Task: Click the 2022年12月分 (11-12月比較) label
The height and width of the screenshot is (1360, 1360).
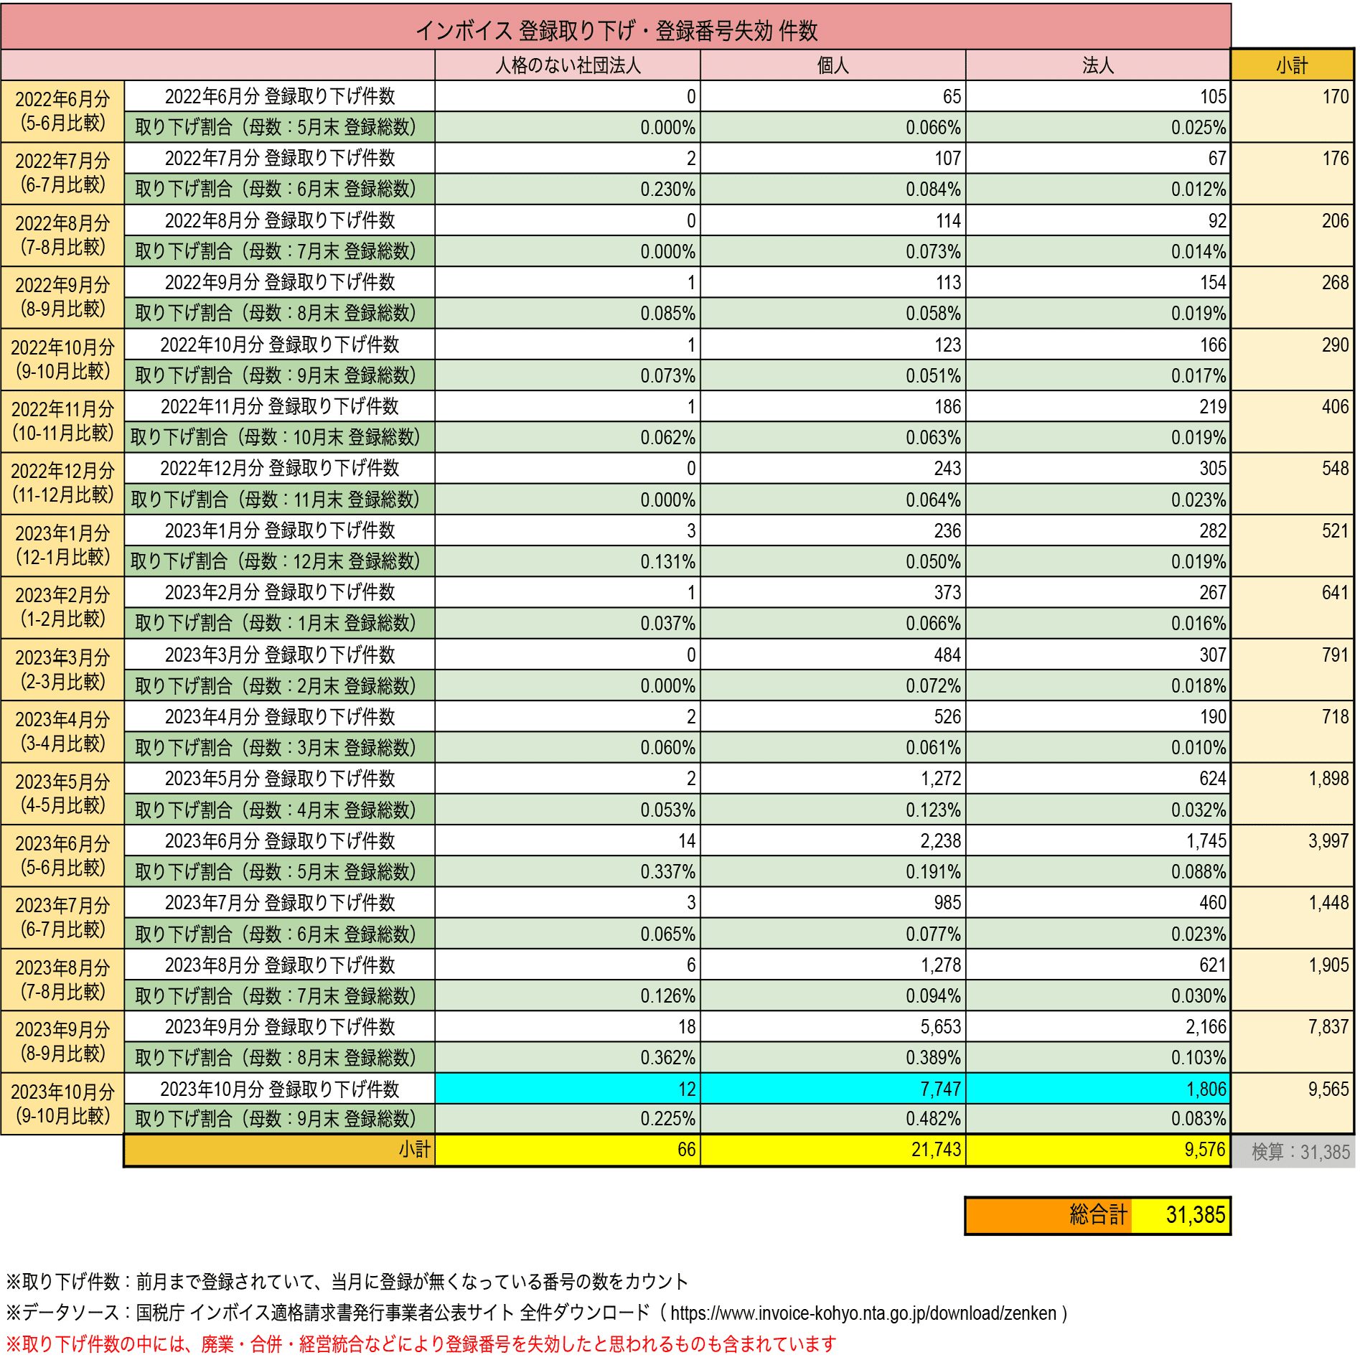Action: [x=63, y=483]
